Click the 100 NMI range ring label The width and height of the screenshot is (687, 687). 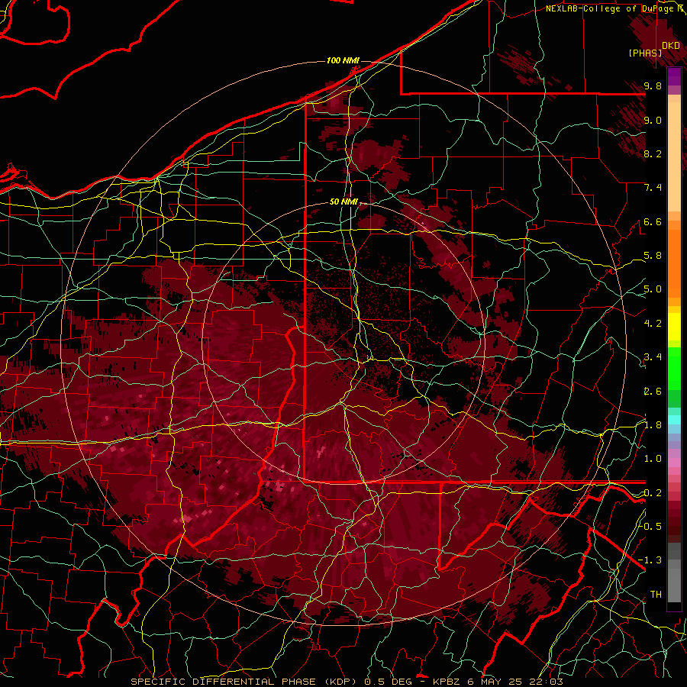(x=343, y=60)
